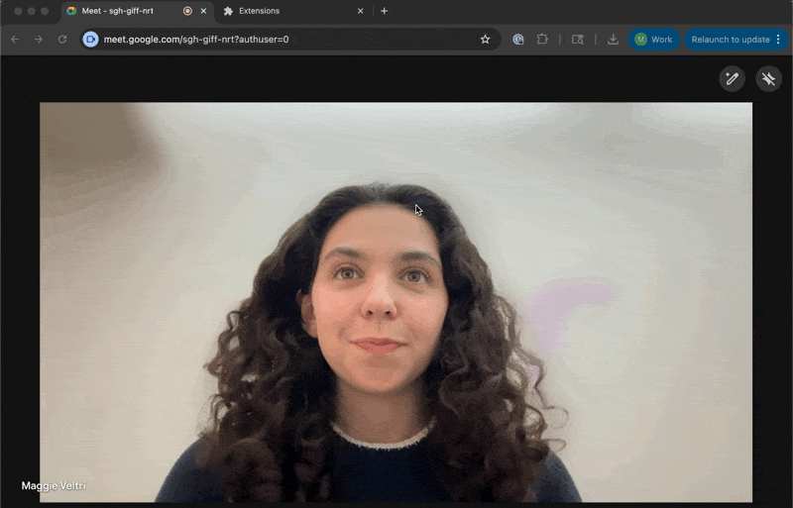Go back to previous page
The width and height of the screenshot is (793, 508).
click(15, 40)
